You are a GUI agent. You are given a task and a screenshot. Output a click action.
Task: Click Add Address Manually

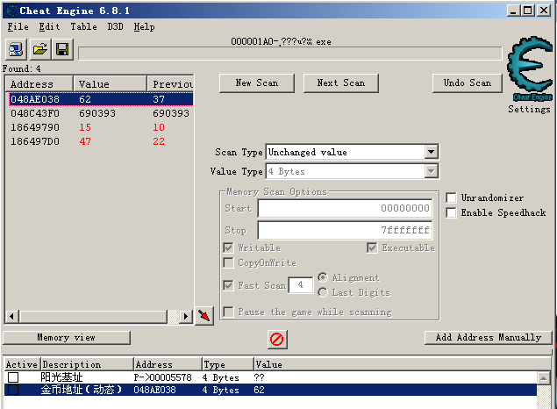point(488,338)
